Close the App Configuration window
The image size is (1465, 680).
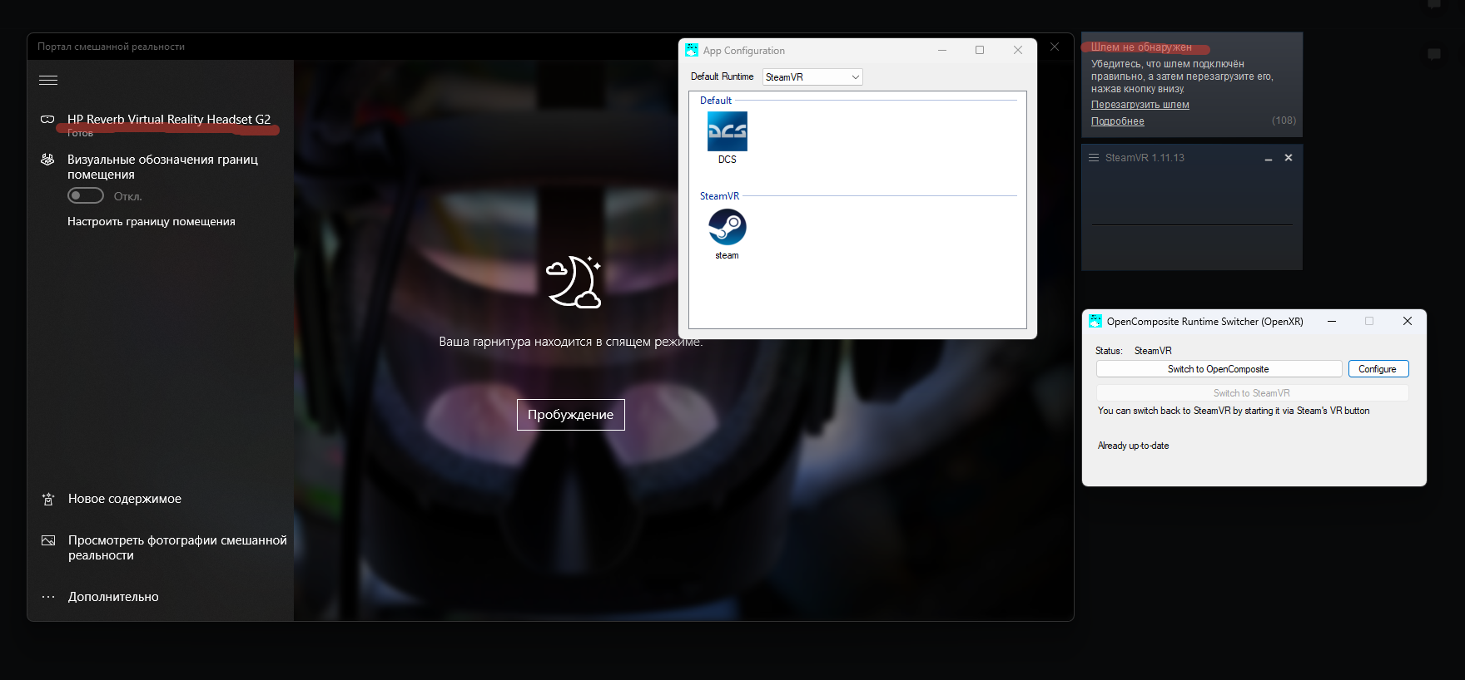1018,50
